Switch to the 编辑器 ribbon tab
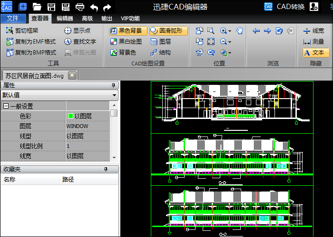 (x=65, y=18)
